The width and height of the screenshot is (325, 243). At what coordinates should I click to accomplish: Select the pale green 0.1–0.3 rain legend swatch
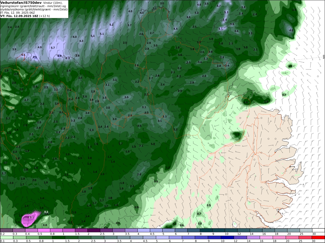pyautogui.click(x=6, y=237)
